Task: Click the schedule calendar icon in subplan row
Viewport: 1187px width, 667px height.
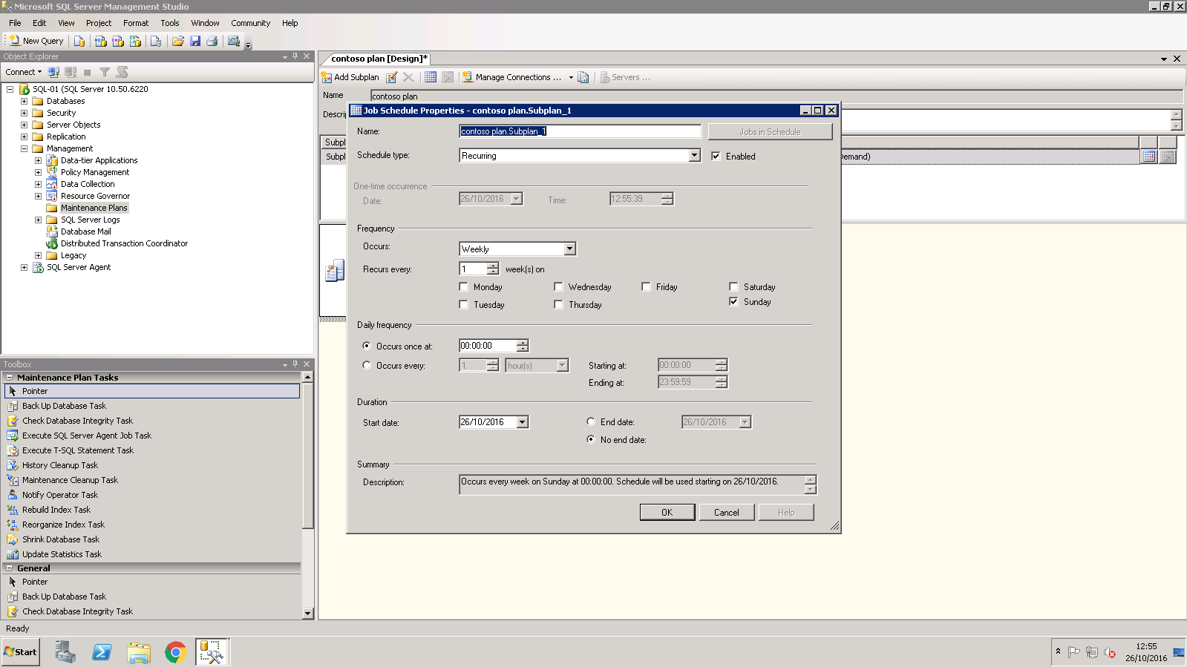Action: coord(1148,157)
